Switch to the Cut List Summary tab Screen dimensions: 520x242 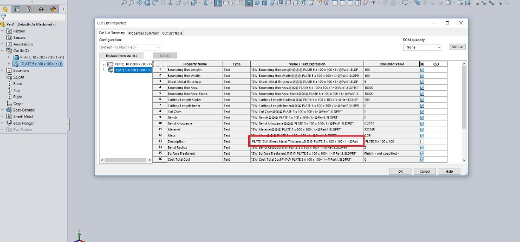click(x=112, y=33)
